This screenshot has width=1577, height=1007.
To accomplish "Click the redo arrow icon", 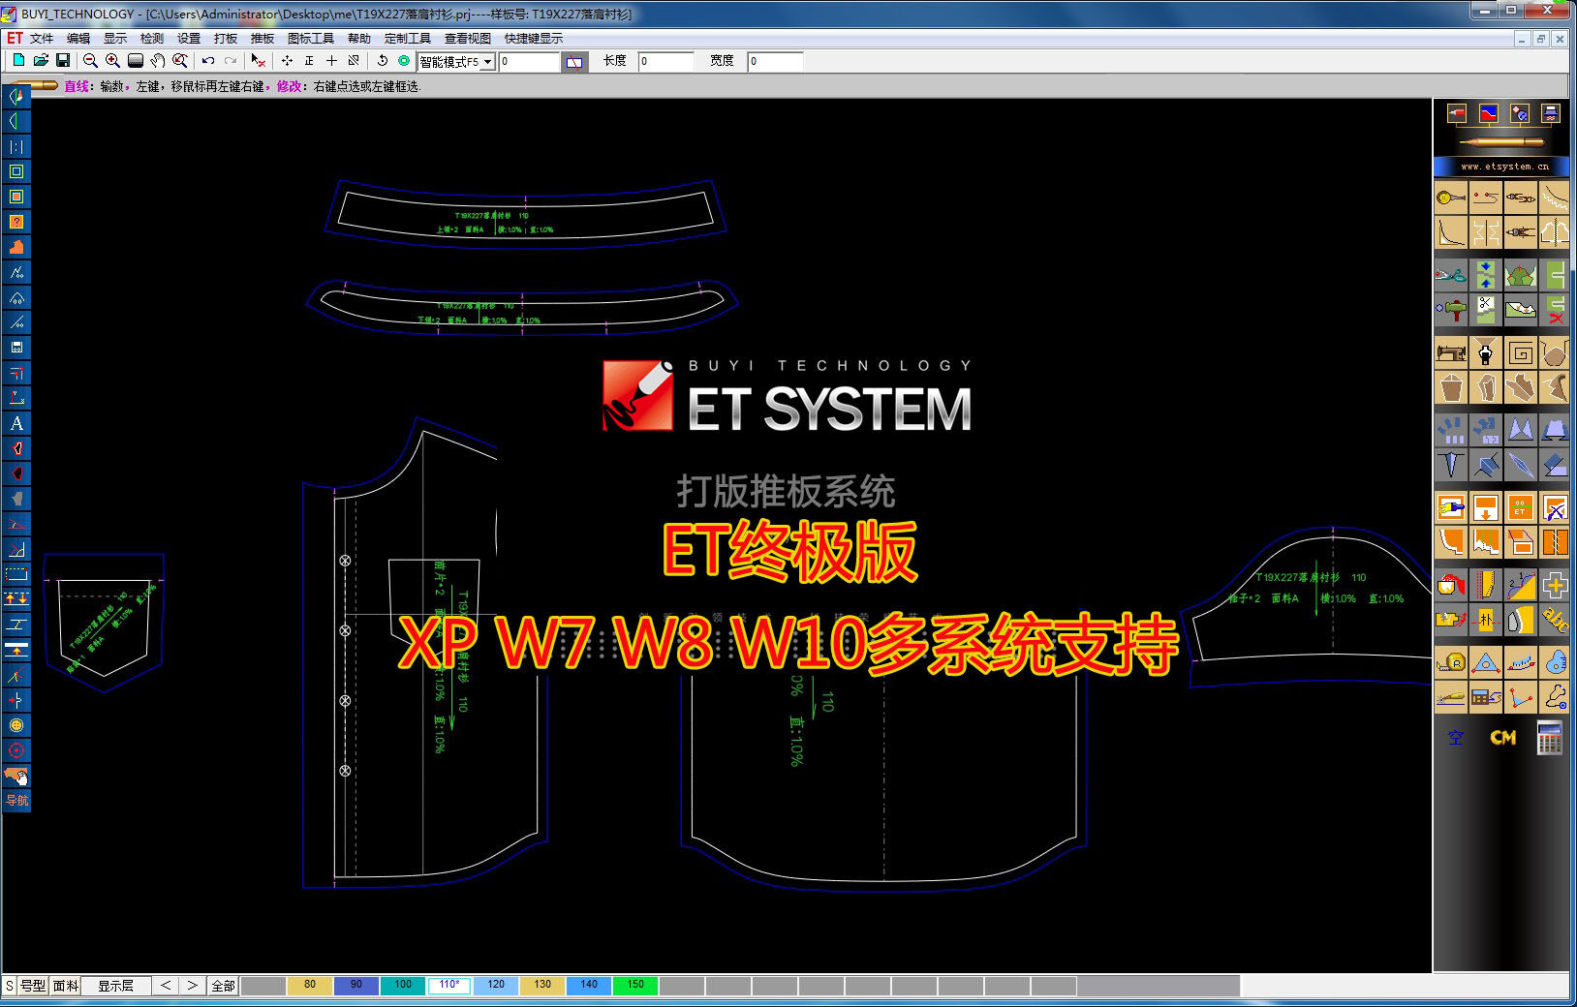I will pyautogui.click(x=231, y=61).
